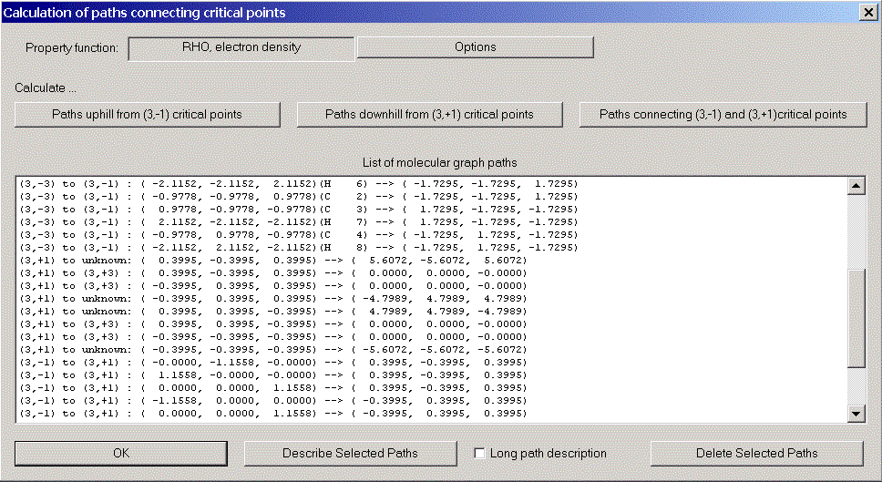Close the critical points paths dialog
This screenshot has width=882, height=482.
pos(867,13)
